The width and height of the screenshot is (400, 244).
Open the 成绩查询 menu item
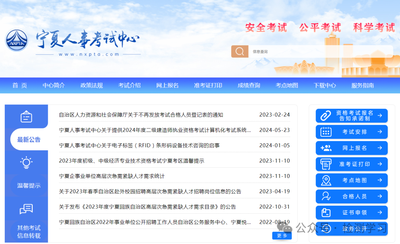(249, 86)
